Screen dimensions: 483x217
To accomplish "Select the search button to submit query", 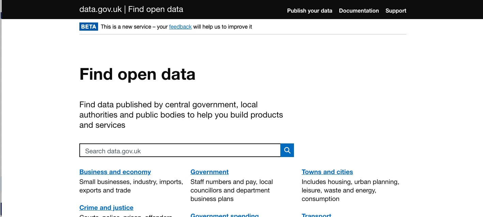I will pyautogui.click(x=287, y=150).
